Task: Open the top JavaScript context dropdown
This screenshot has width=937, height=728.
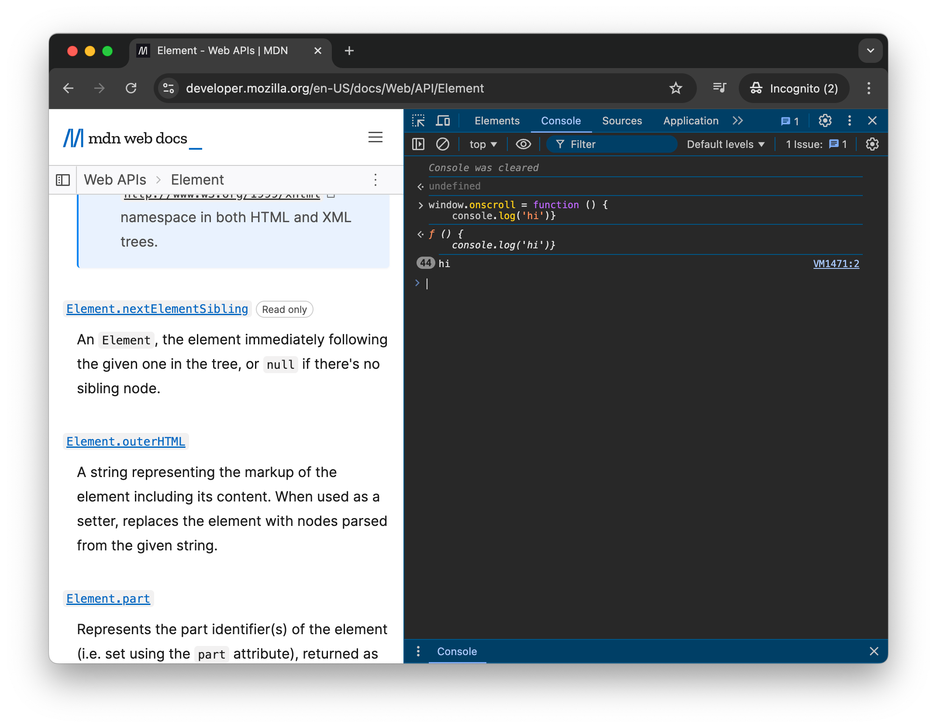Action: point(483,144)
